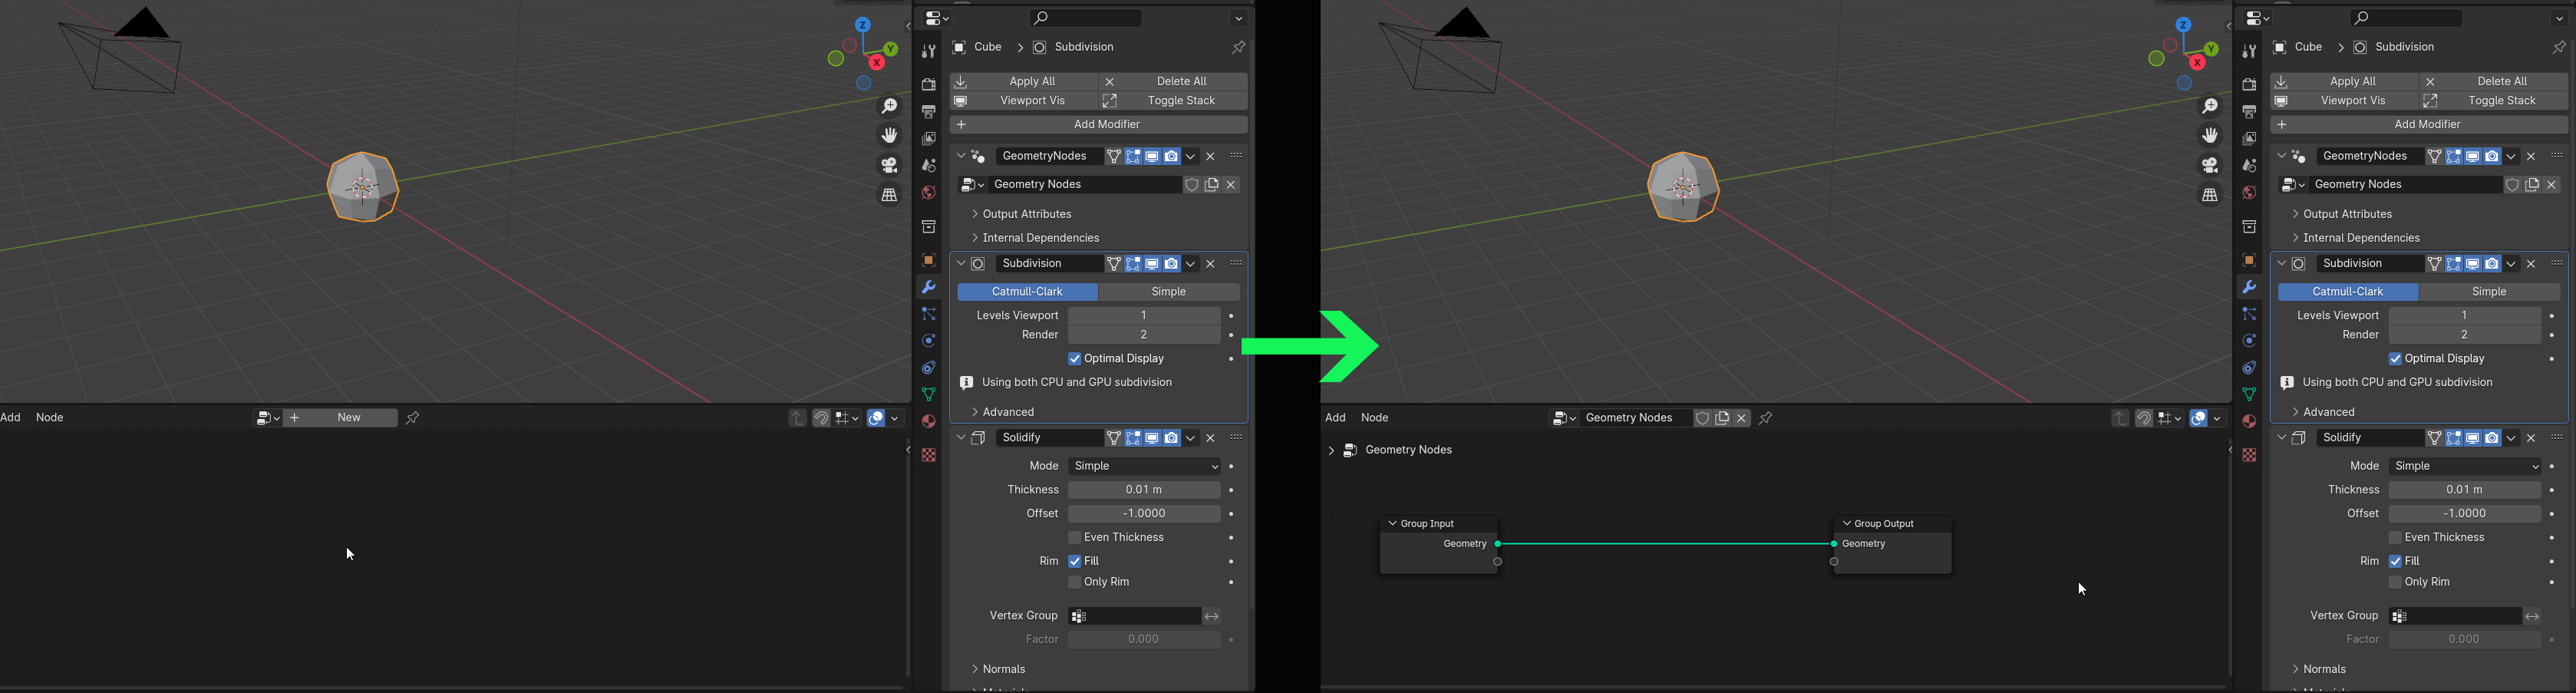Open Node menu in right panel node editor
Viewport: 2576px width, 693px height.
point(1375,418)
